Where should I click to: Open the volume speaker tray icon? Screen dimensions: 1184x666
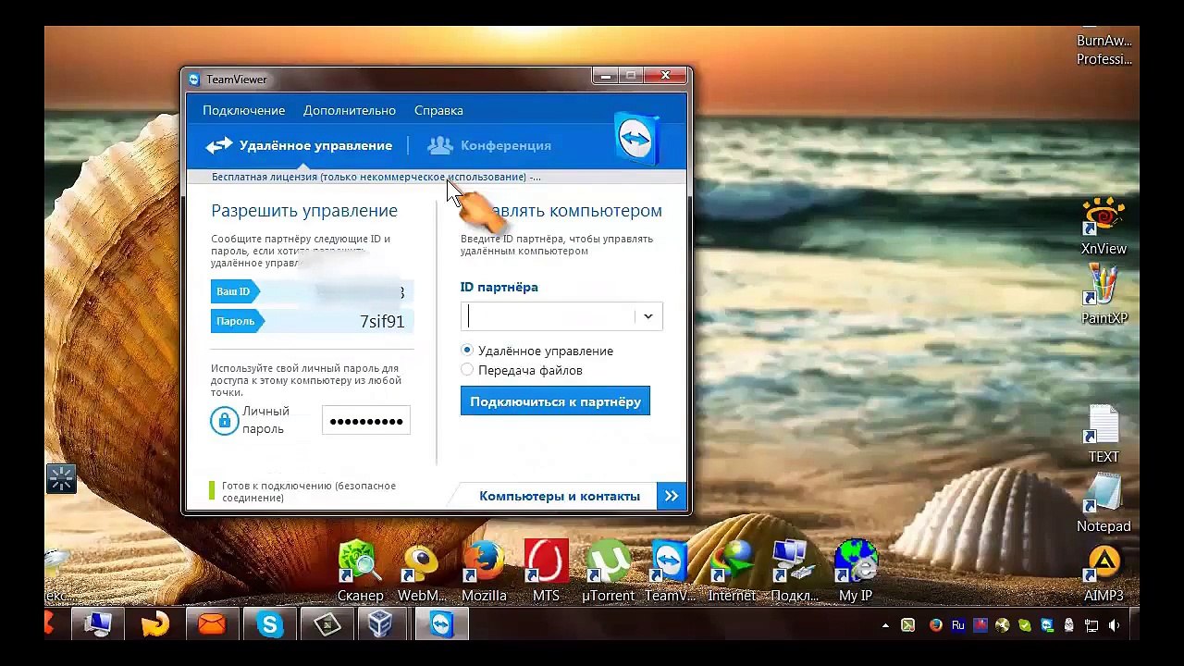1114,626
